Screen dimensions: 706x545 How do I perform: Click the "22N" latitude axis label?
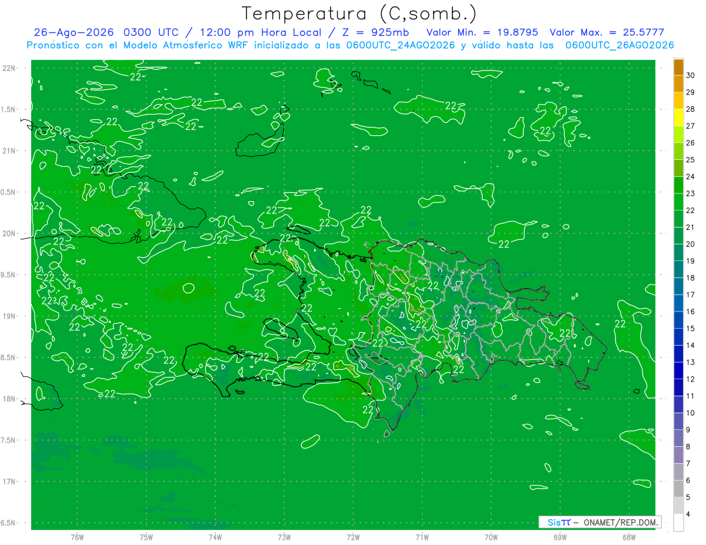tap(9, 68)
